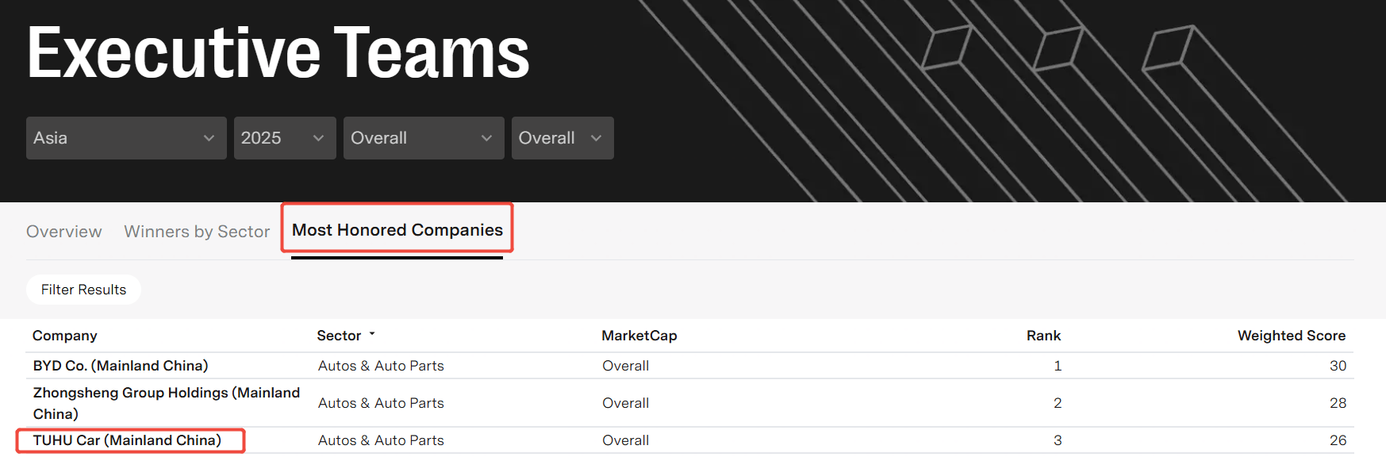Open the Asia region dropdown
The height and width of the screenshot is (457, 1386).
(x=125, y=138)
